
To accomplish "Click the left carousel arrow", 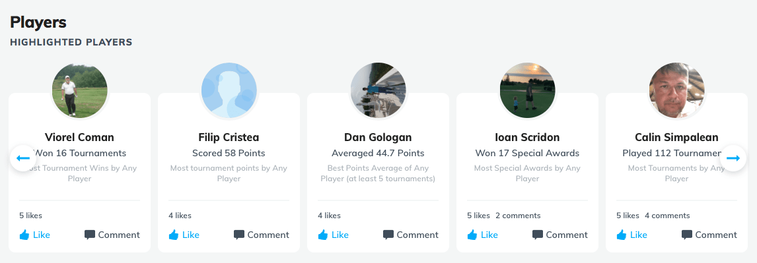I will [23, 158].
